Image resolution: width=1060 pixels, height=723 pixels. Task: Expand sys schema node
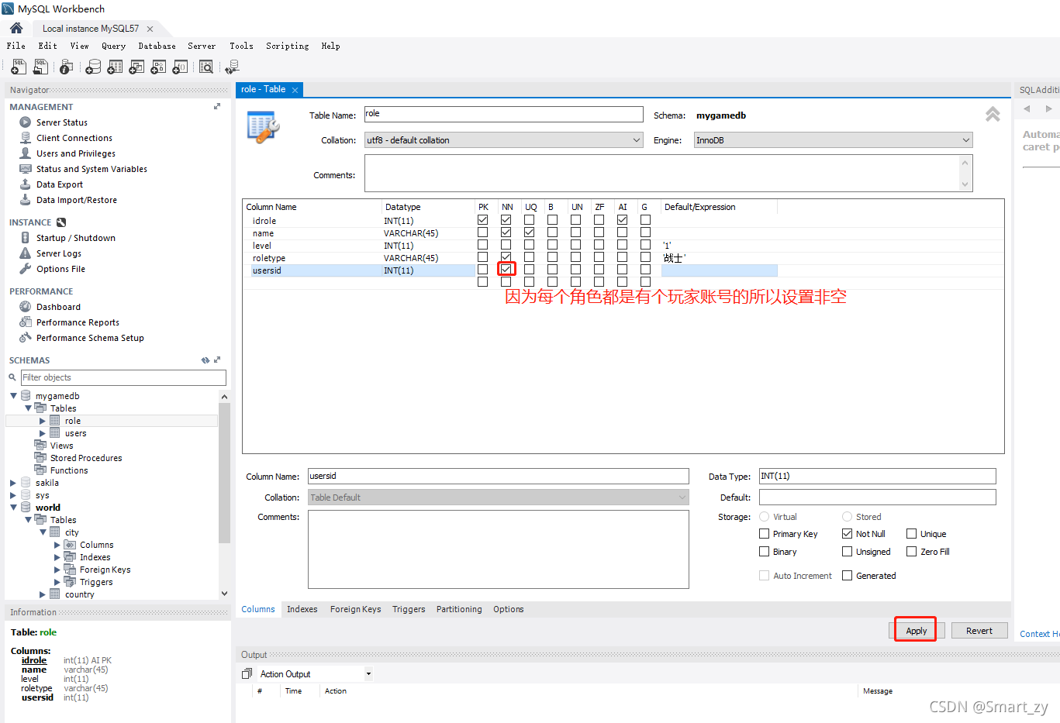pyautogui.click(x=13, y=495)
